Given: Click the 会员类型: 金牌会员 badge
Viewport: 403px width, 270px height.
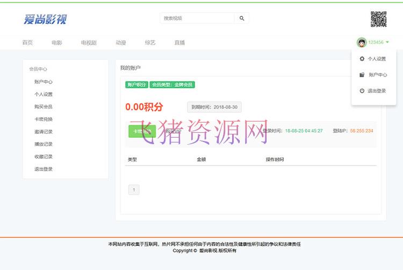Looking at the screenshot, I should [x=172, y=84].
